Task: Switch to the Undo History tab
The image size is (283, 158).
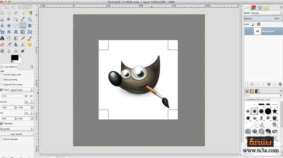Action: 266,8
